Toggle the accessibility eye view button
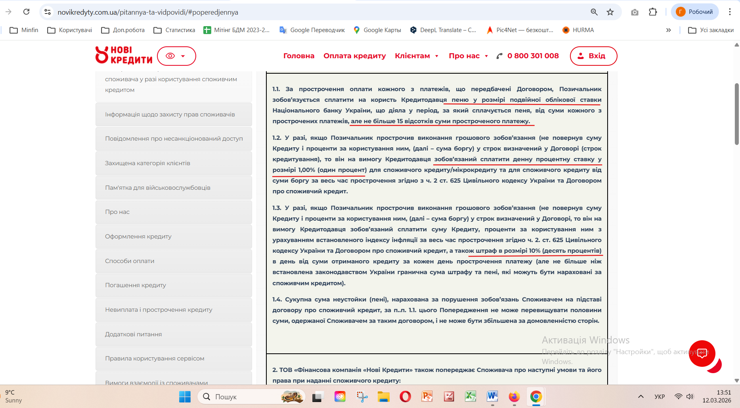The image size is (740, 408). click(x=170, y=56)
